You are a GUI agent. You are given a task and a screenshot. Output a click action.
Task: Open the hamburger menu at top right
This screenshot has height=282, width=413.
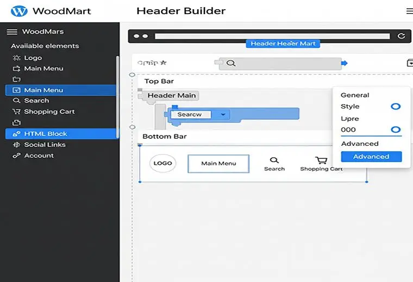(410, 11)
